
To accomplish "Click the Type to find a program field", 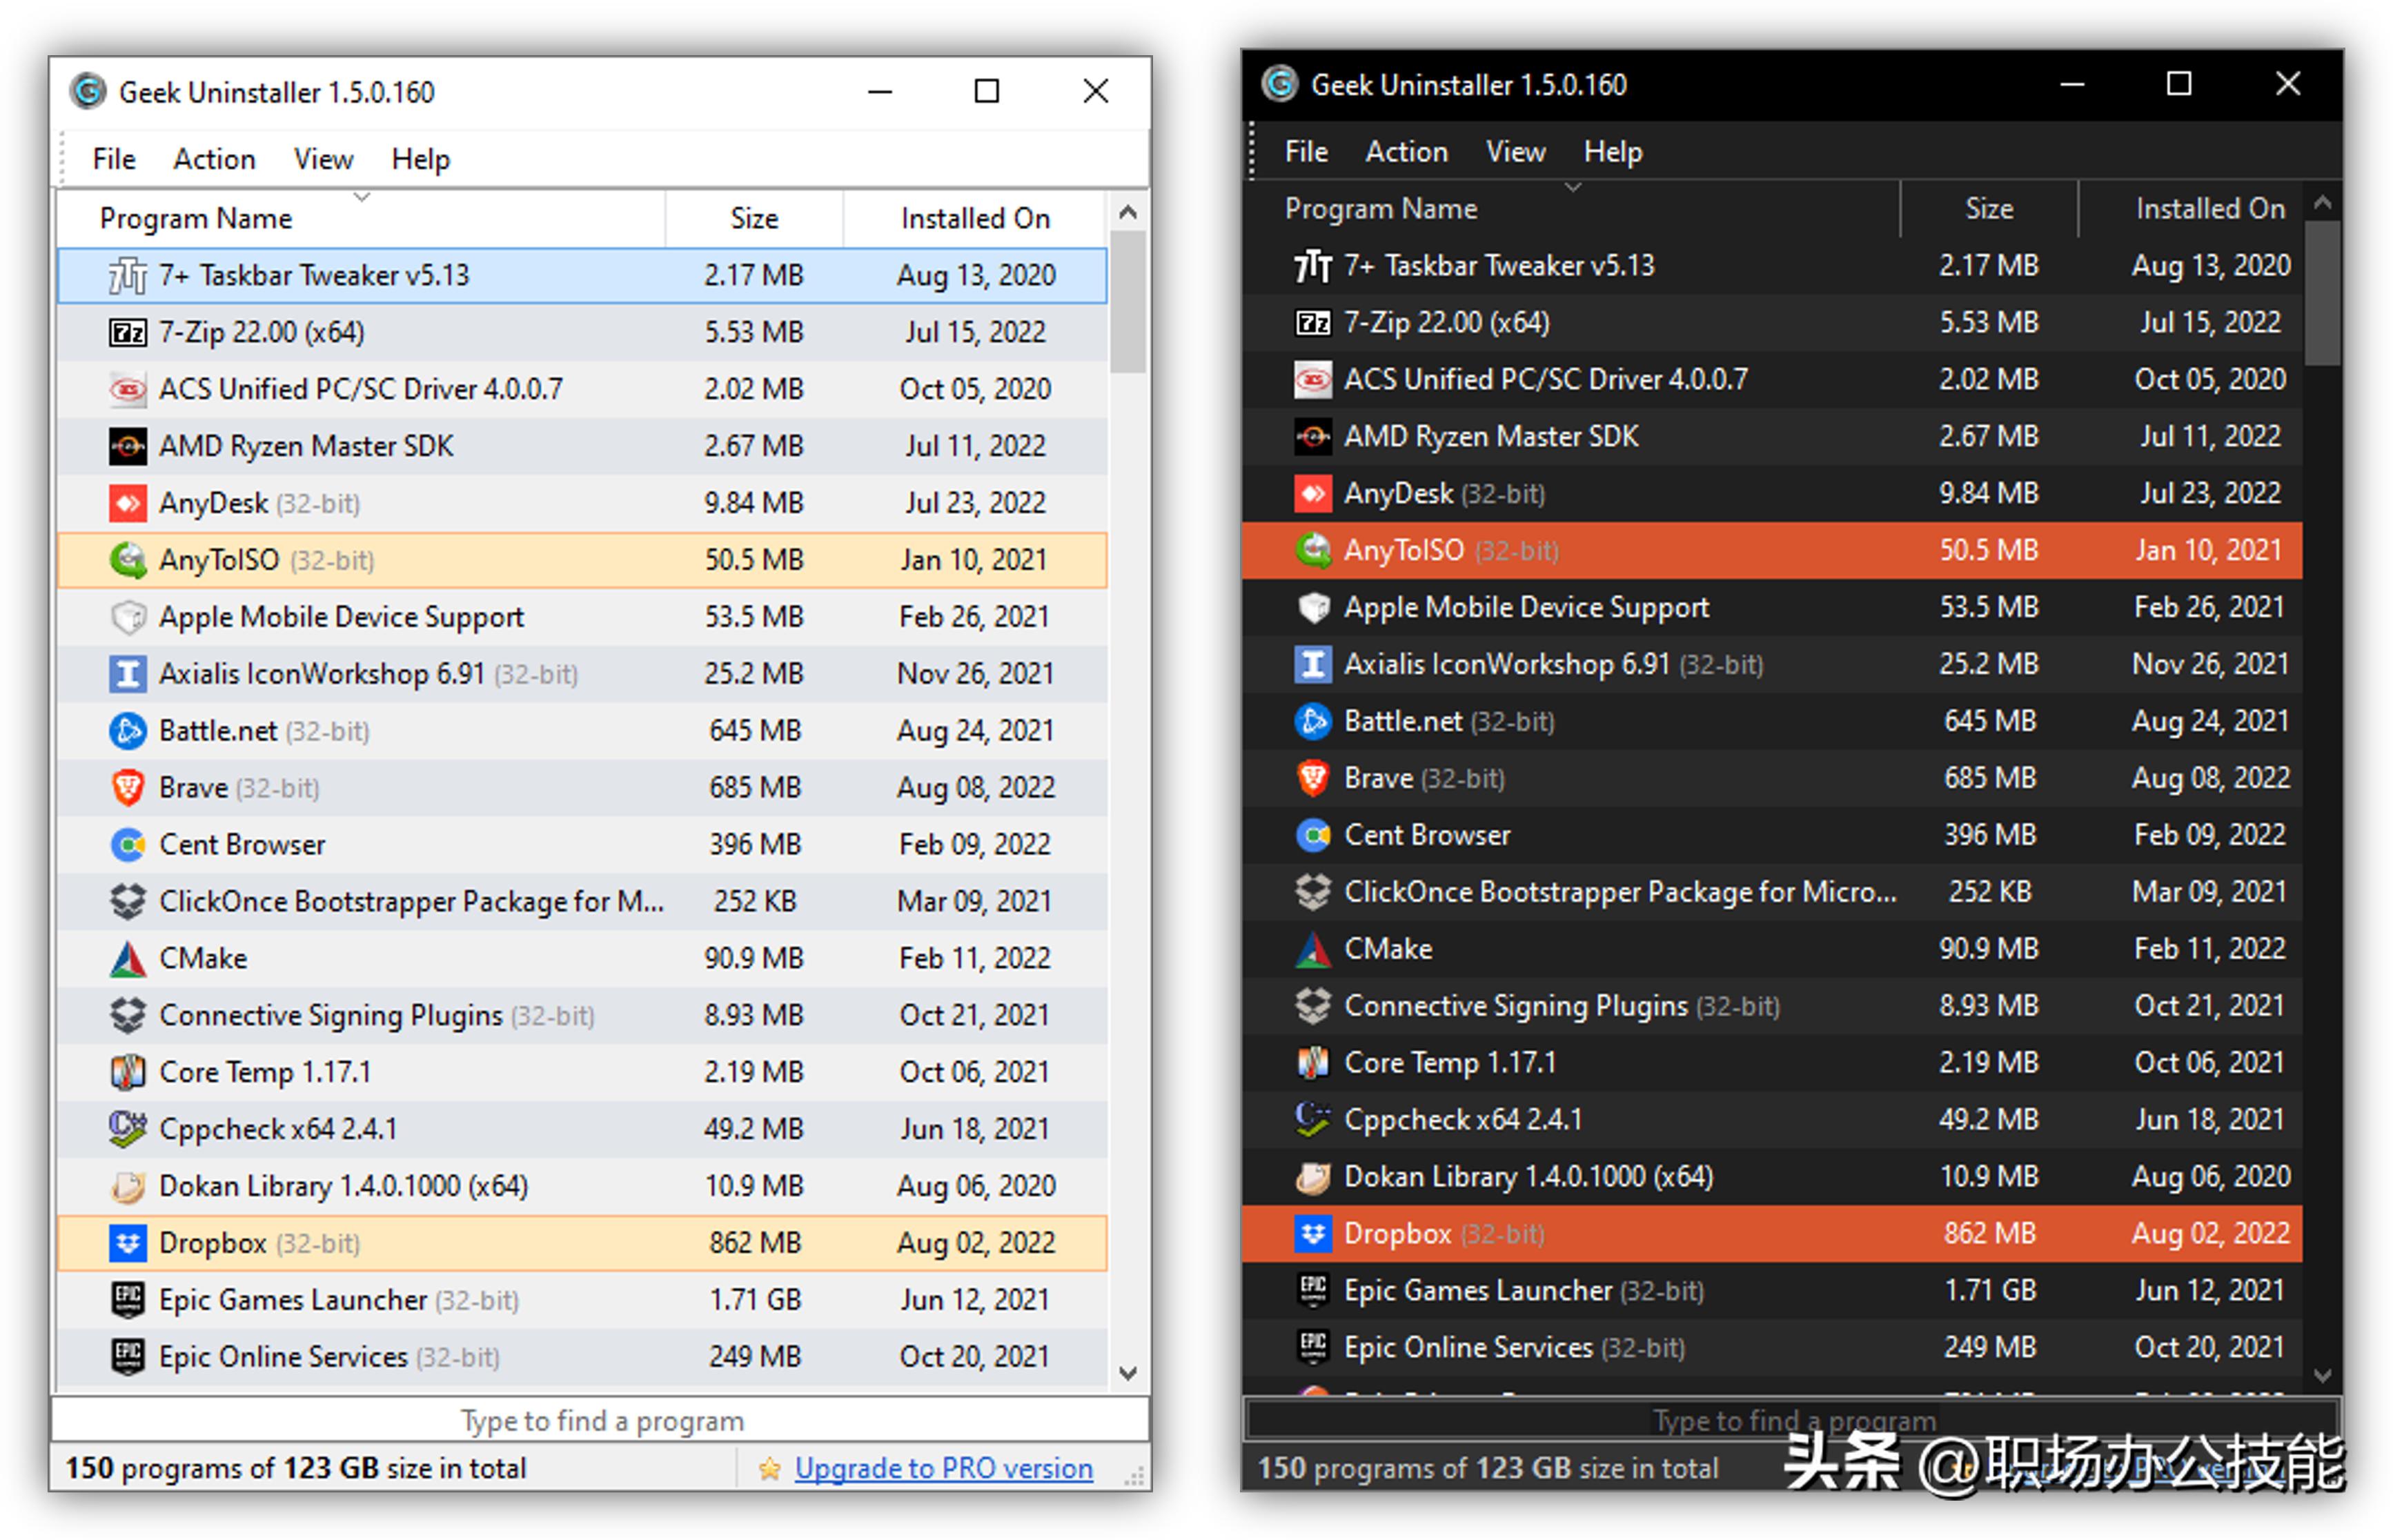I will pyautogui.click(x=600, y=1420).
